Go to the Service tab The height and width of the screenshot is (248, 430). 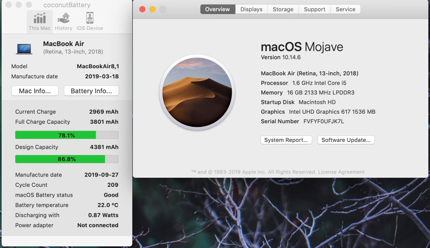[x=345, y=9]
